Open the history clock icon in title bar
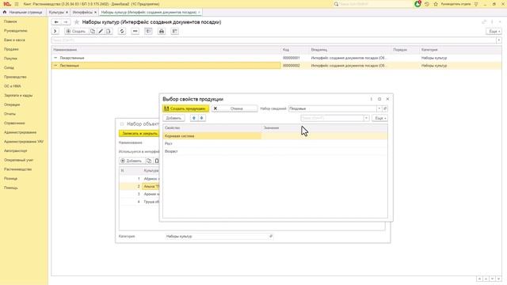This screenshot has height=285, width=507. pos(427,4)
